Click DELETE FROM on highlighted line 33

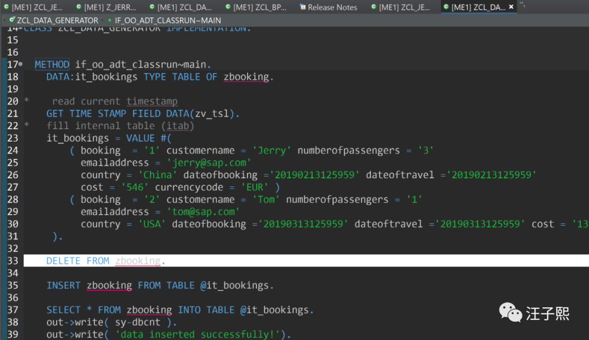(x=78, y=261)
